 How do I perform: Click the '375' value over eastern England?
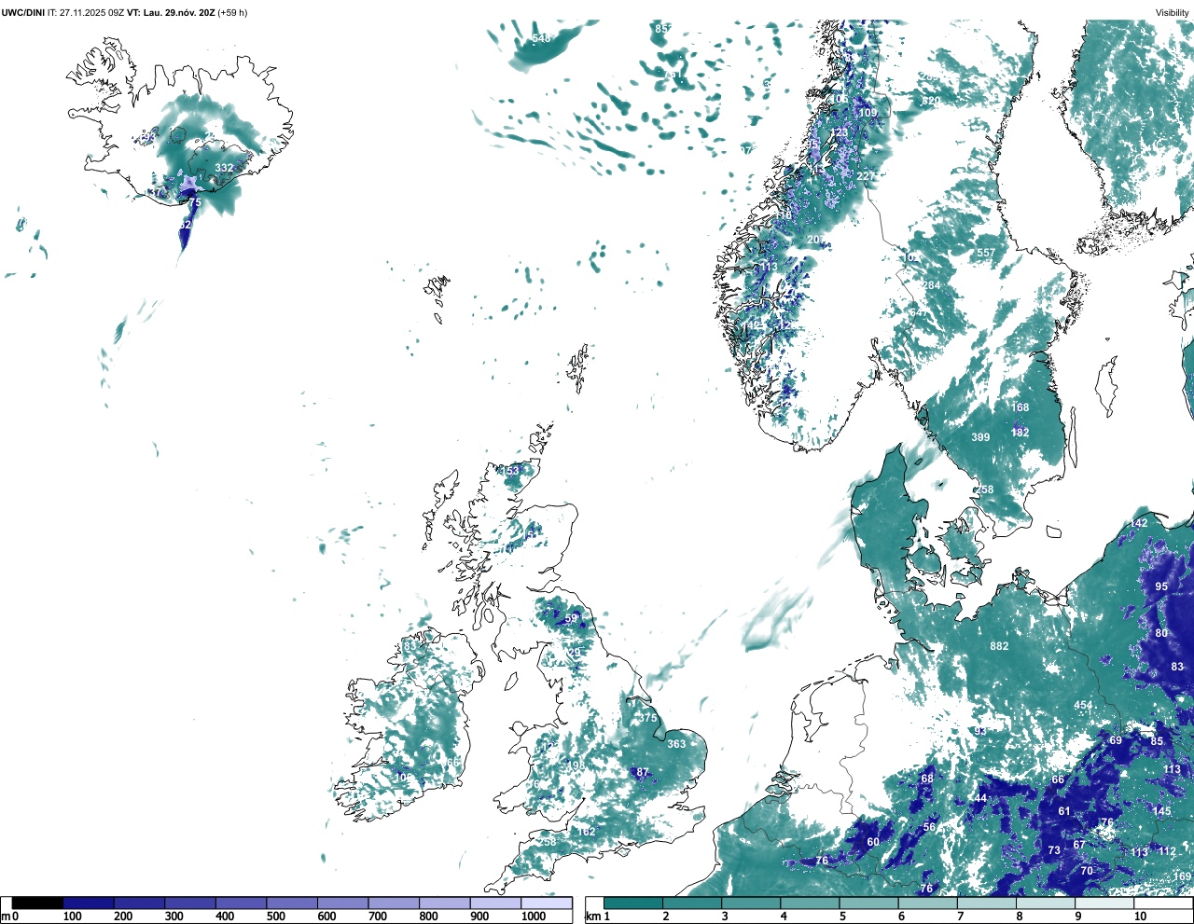click(x=648, y=718)
